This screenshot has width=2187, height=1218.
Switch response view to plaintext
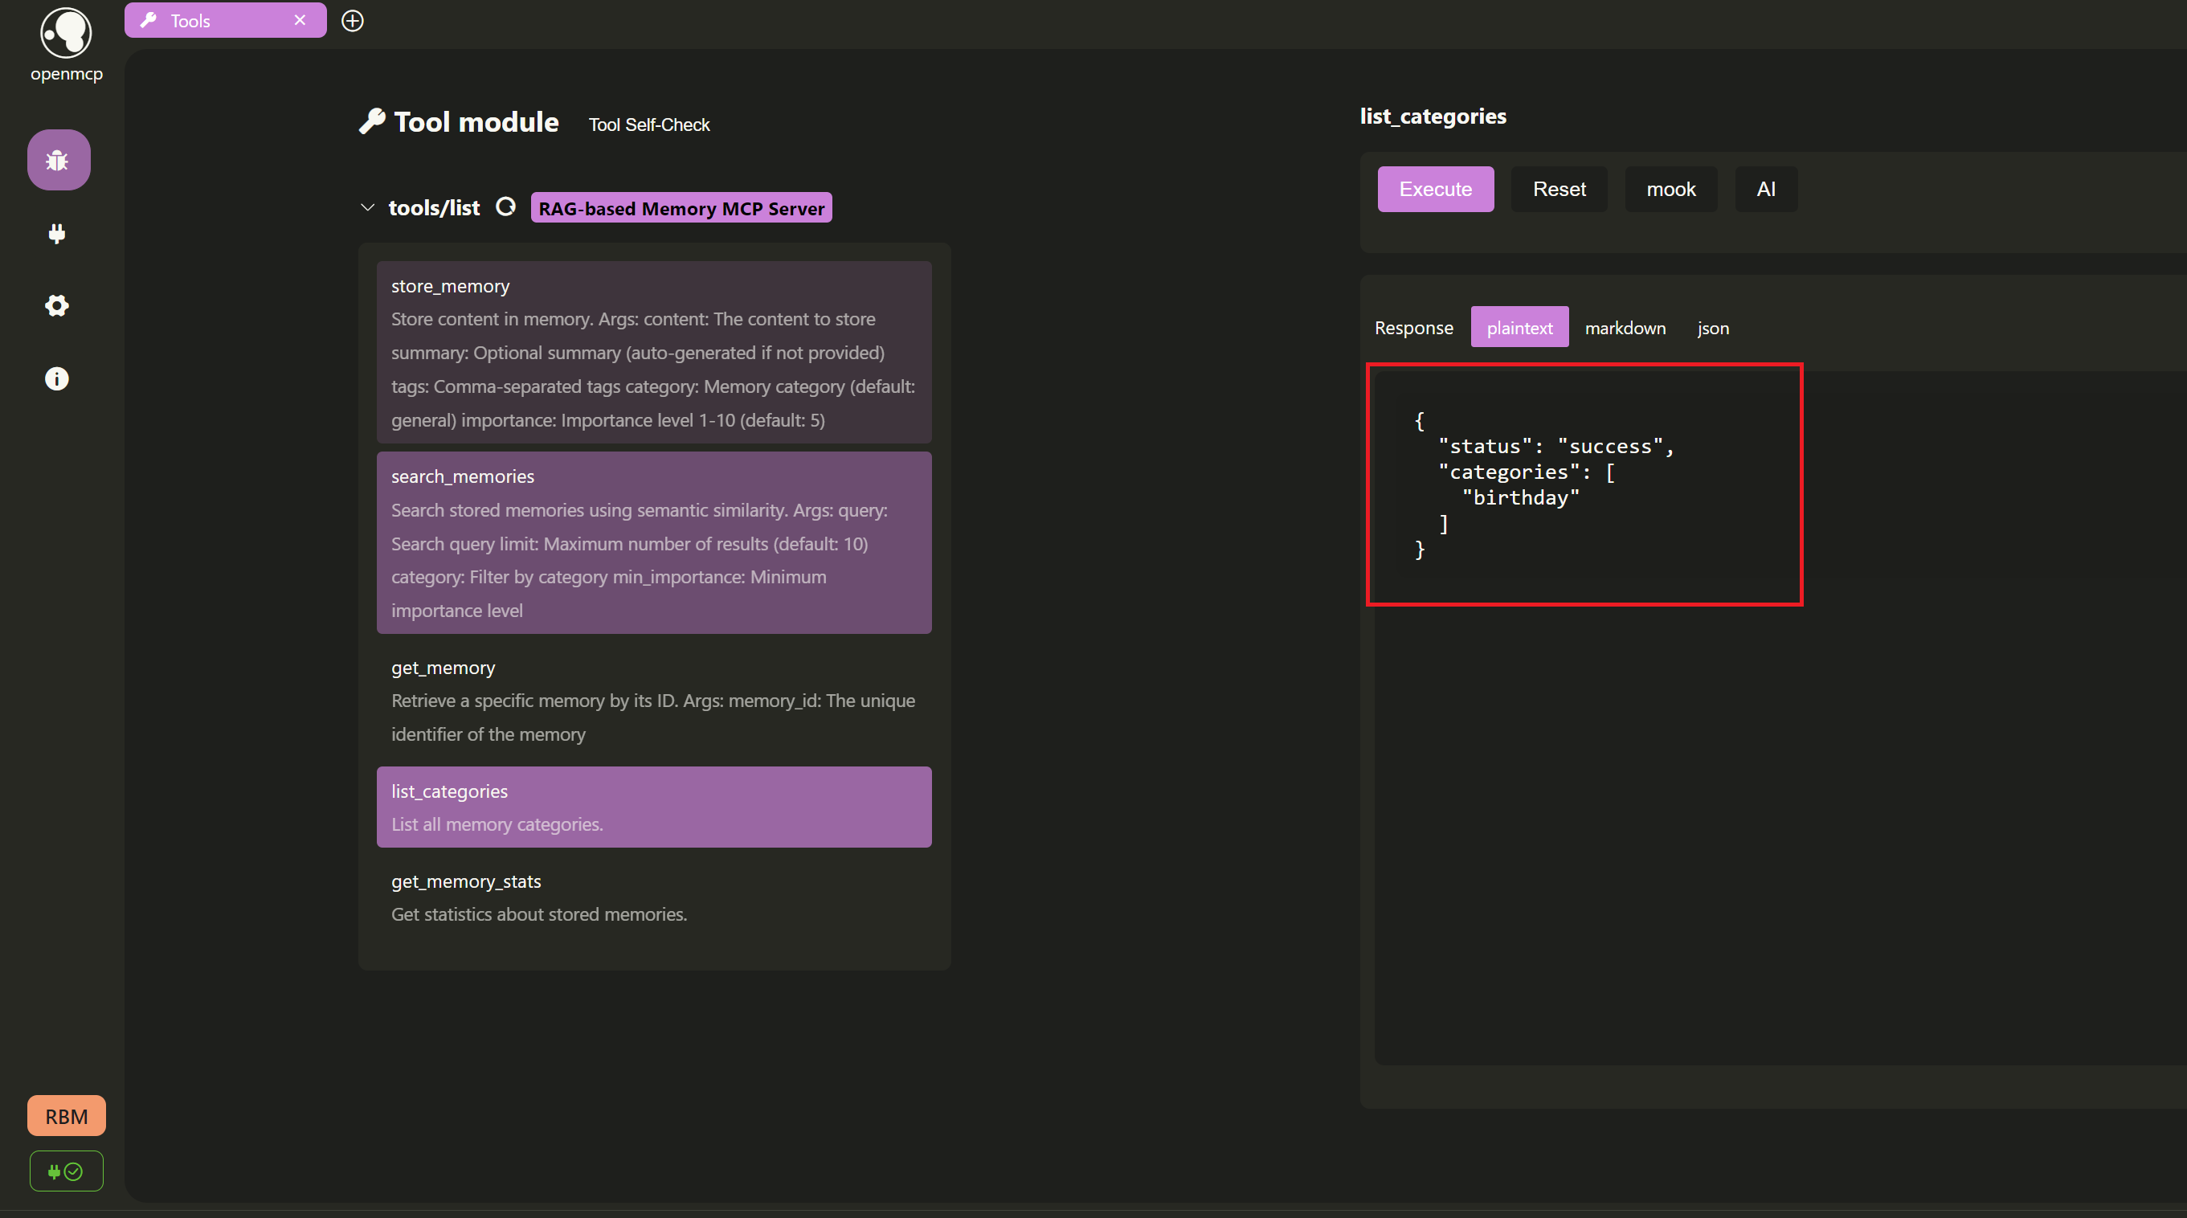[1519, 328]
